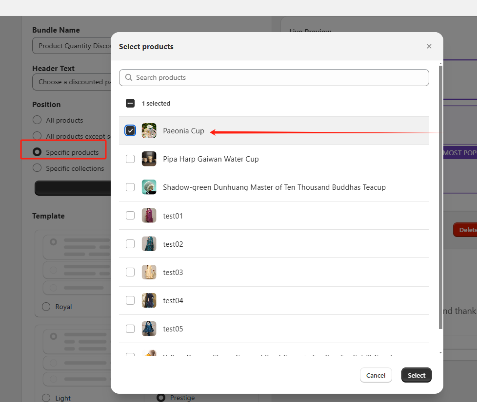
Task: Click the test02 product image
Action: point(149,244)
